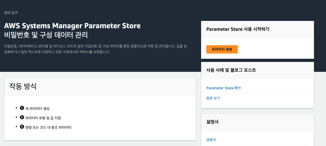Click the AWS Systems Manager Parameter Store title
This screenshot has width=326, height=146.
click(x=72, y=26)
